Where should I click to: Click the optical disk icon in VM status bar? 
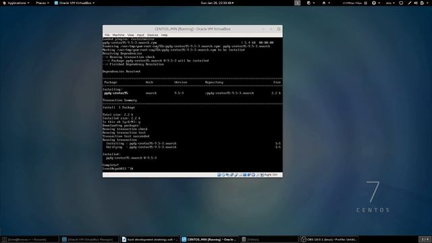[223, 175]
